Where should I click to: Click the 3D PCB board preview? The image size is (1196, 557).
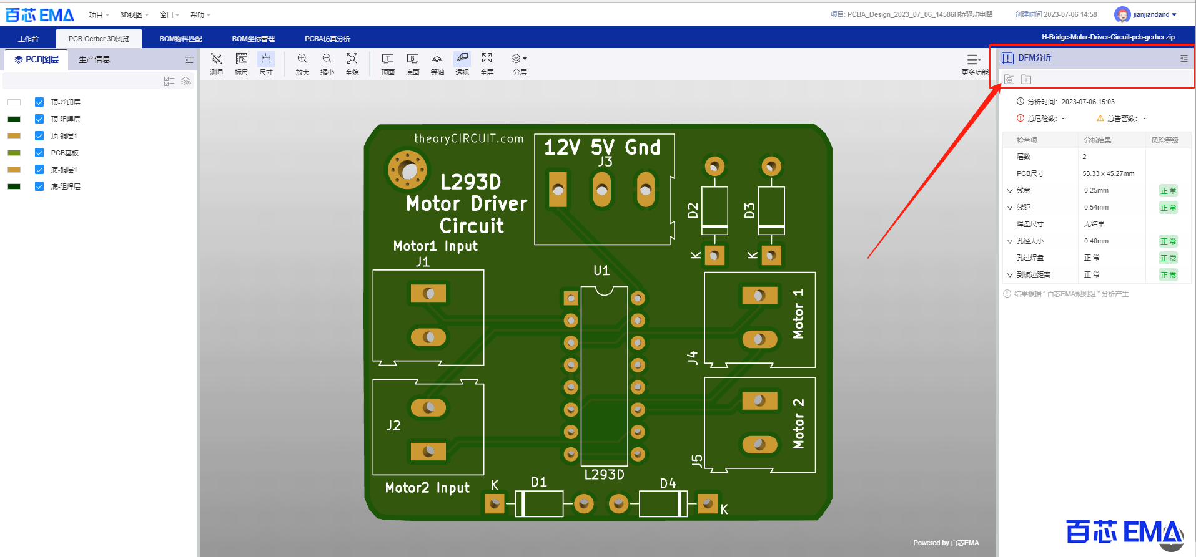(x=598, y=322)
